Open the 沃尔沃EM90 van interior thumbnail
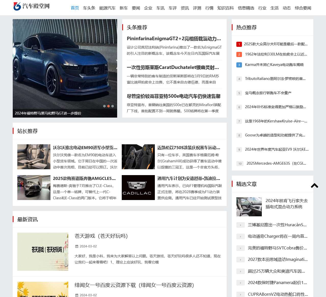 34,157
